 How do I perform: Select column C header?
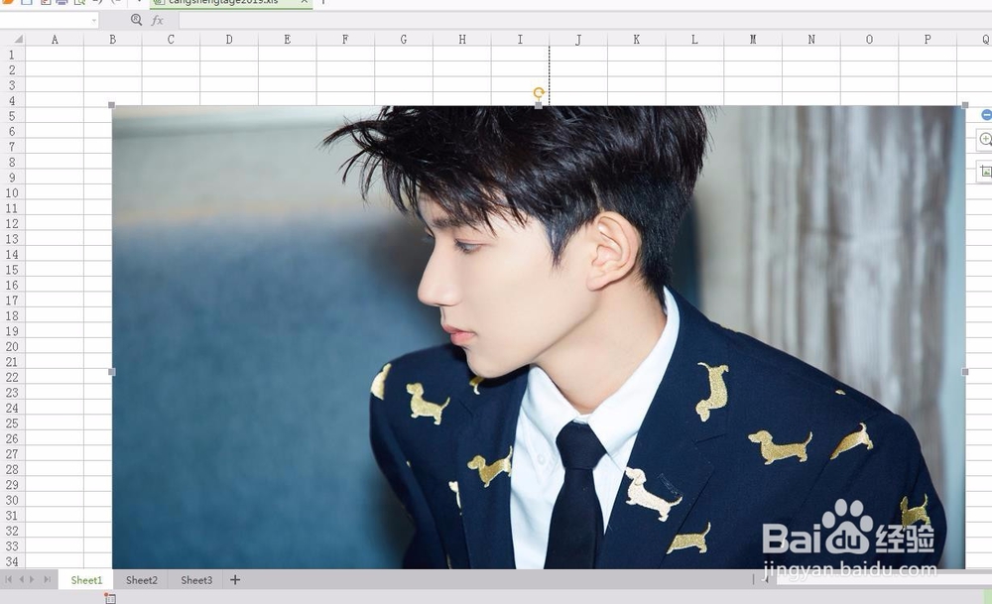point(171,40)
